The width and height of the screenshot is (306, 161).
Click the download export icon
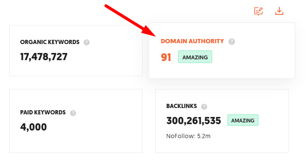pyautogui.click(x=279, y=11)
